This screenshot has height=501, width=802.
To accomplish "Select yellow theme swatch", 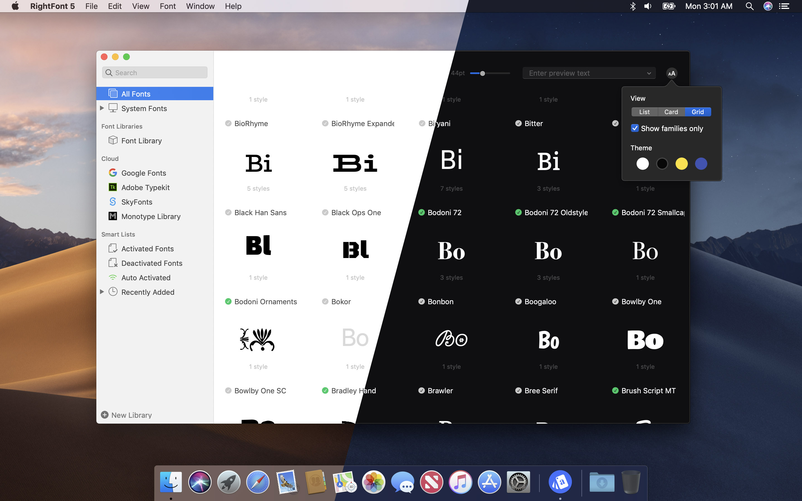I will click(x=681, y=163).
